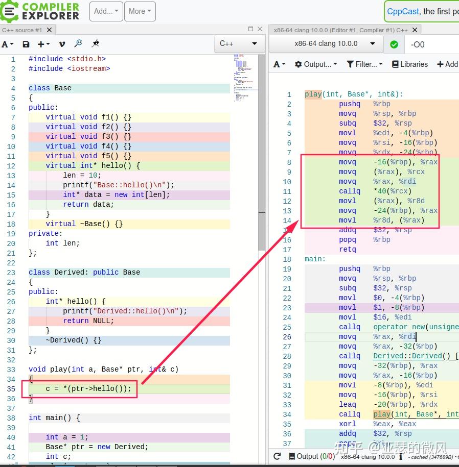Screen dimensions: 459x467
Task: Toggle Vim mode with the V icon
Action: [62, 44]
